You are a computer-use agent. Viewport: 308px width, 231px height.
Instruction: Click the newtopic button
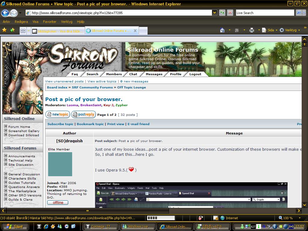[57, 114]
